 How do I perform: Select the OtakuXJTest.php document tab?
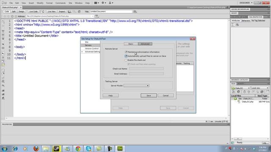tap(10, 8)
